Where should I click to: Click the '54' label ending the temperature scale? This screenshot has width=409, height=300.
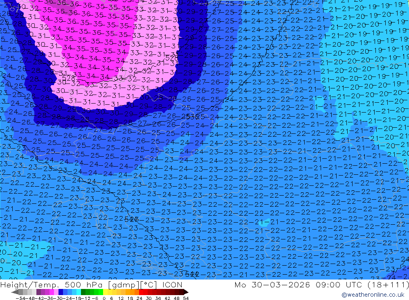click(186, 298)
